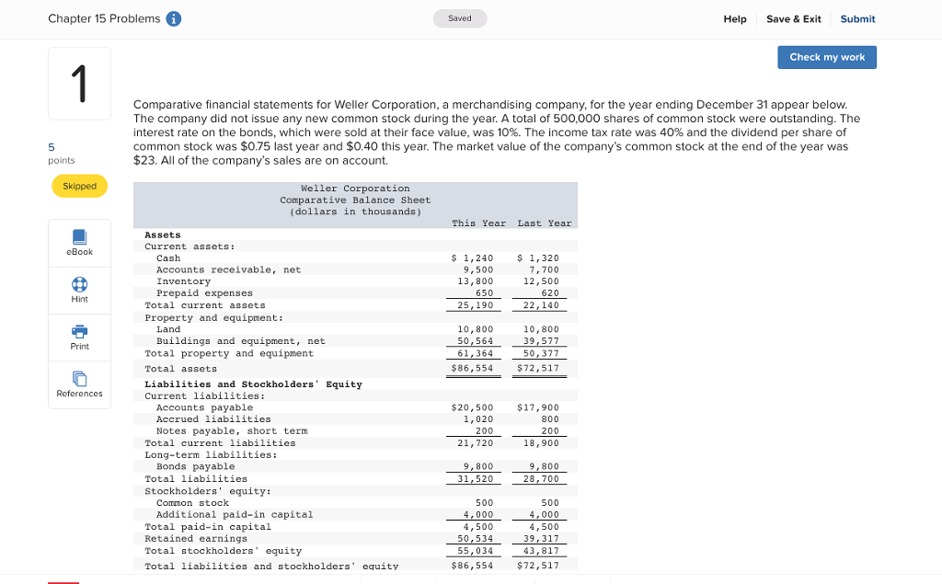Click the Prepaid expenses row label
The width and height of the screenshot is (942, 584).
[x=204, y=293]
